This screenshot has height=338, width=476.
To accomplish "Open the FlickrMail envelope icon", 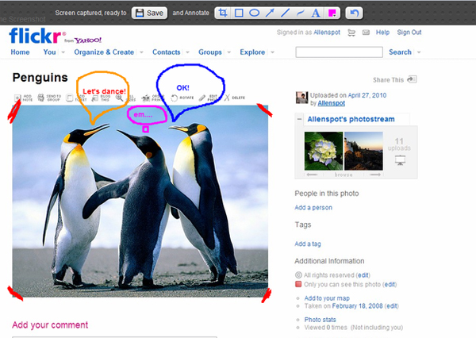I will (366, 33).
